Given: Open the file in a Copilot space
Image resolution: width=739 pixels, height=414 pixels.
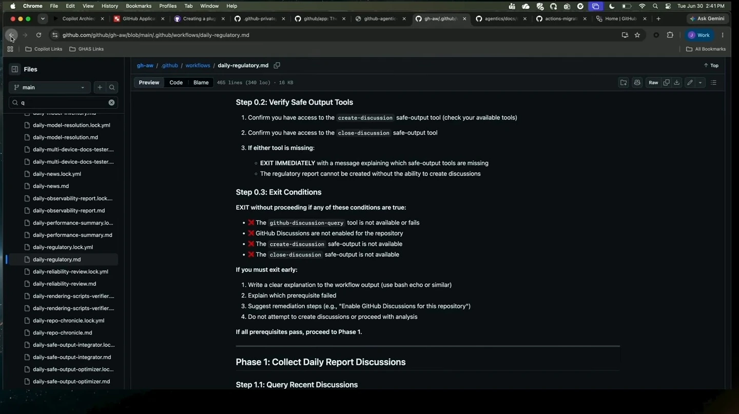Looking at the screenshot, I should click(x=624, y=83).
